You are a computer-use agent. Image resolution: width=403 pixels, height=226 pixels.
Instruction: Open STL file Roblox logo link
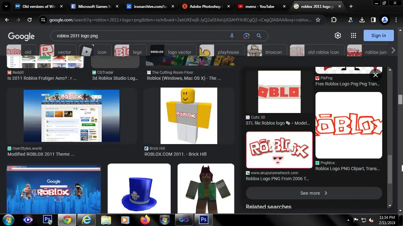tap(278, 123)
